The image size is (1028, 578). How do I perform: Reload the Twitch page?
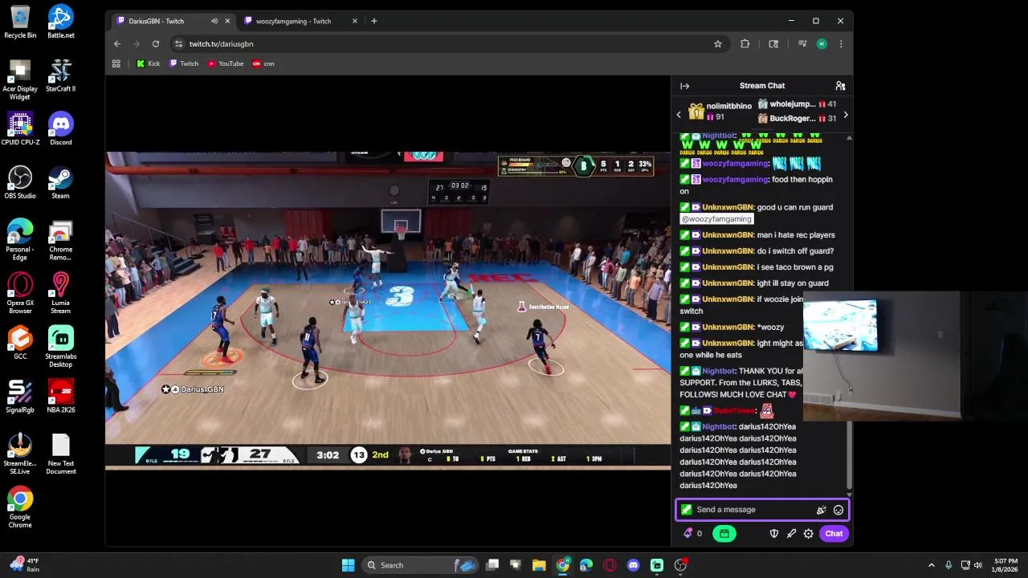pos(155,44)
